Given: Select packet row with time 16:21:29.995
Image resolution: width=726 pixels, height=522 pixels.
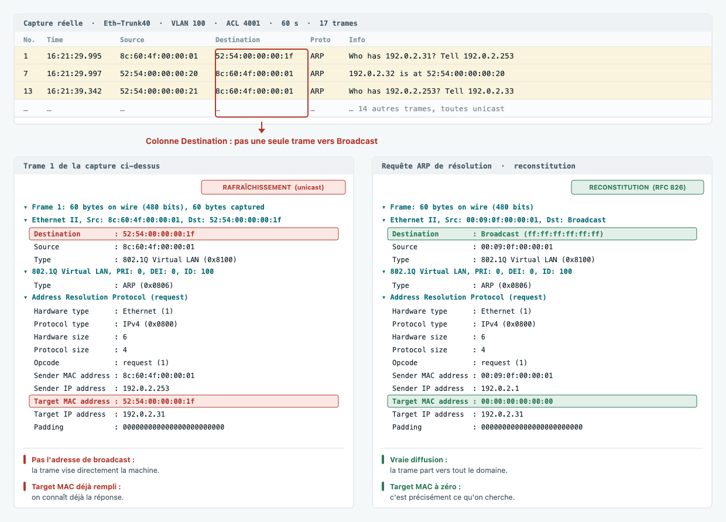Looking at the screenshot, I should 363,56.
